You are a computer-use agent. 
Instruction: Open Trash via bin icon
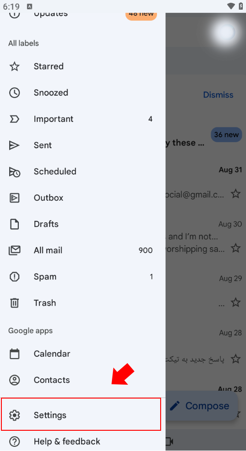coord(14,303)
